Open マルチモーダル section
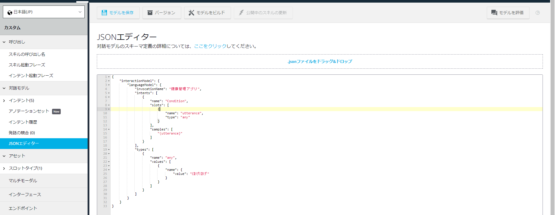 point(44,181)
